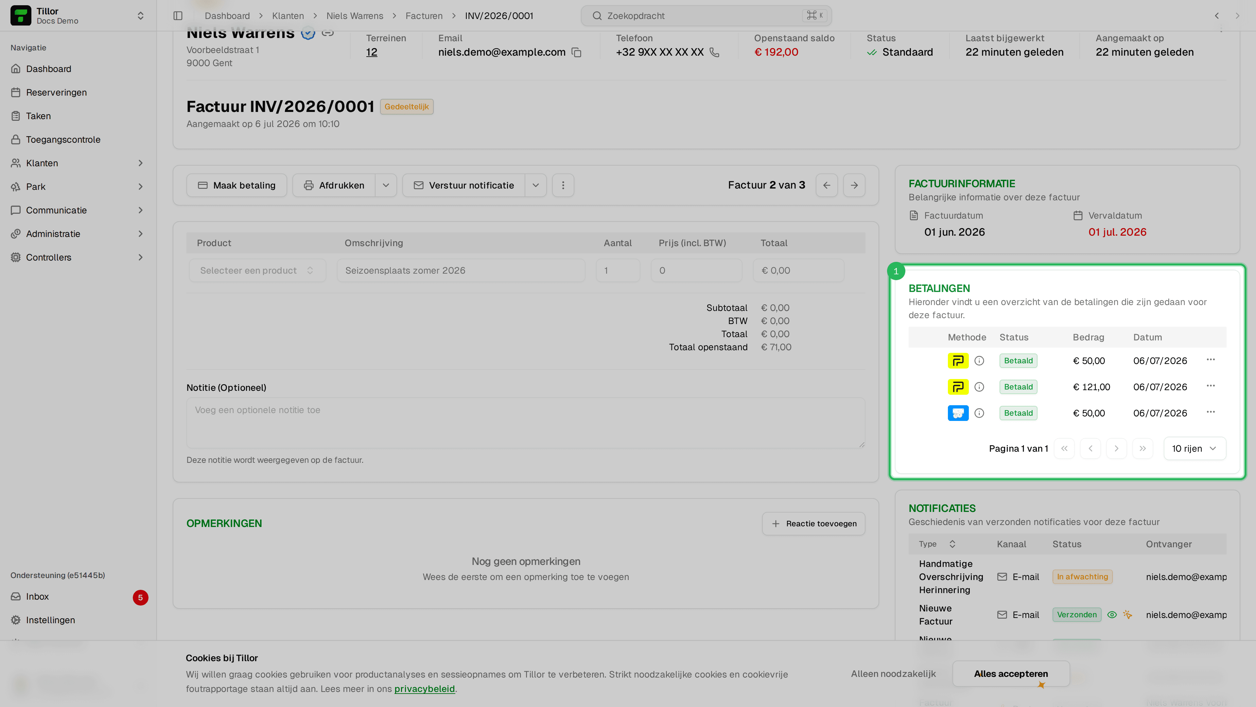Screen dimensions: 1256x707
Task: Click the In afwachting status badge
Action: [1082, 577]
